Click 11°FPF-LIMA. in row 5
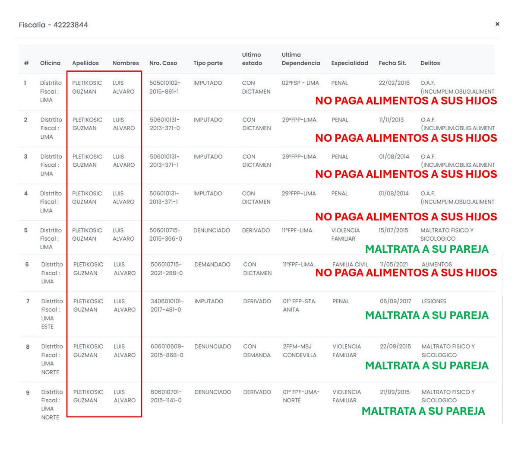 point(298,230)
